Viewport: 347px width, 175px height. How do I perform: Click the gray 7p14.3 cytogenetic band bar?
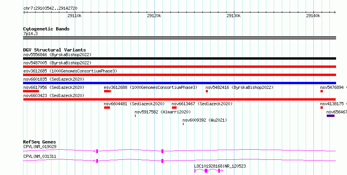pyautogui.click(x=179, y=38)
